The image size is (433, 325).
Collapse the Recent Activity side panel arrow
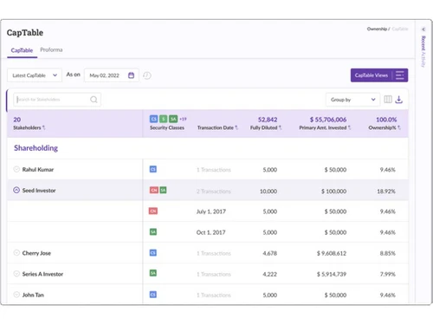tap(423, 29)
